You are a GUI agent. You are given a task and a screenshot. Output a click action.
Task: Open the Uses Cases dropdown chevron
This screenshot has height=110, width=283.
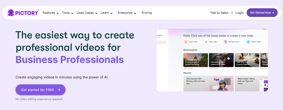(96, 13)
